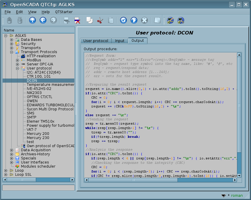The height and width of the screenshot is (200, 251).
Task: Click the Back arrow toolbar icon
Action: point(43,20)
